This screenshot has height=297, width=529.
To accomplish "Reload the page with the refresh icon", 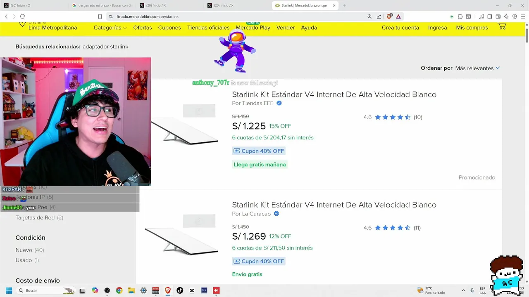I will 22,16.
